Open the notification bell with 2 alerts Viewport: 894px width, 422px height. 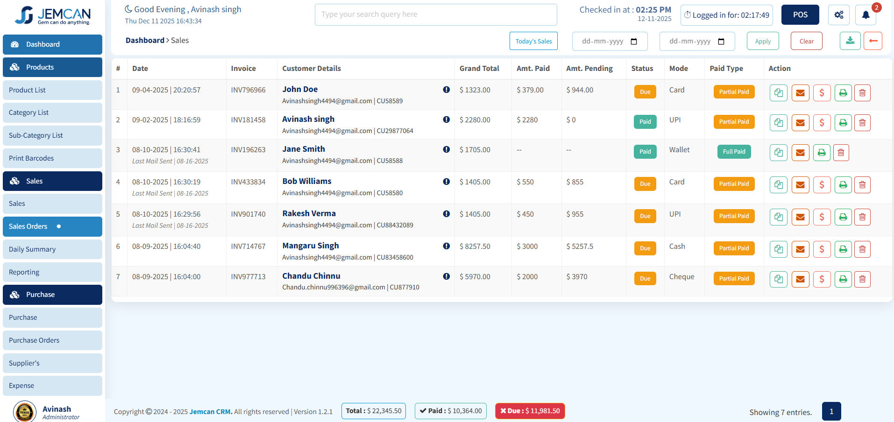[866, 14]
